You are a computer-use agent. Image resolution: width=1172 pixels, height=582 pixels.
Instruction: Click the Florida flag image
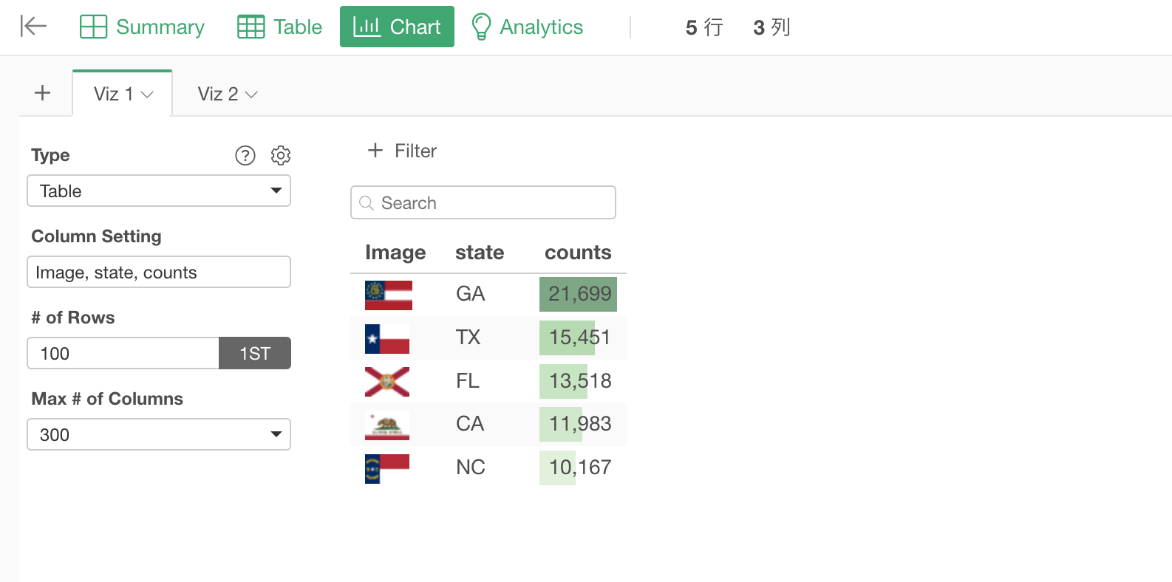tap(387, 382)
